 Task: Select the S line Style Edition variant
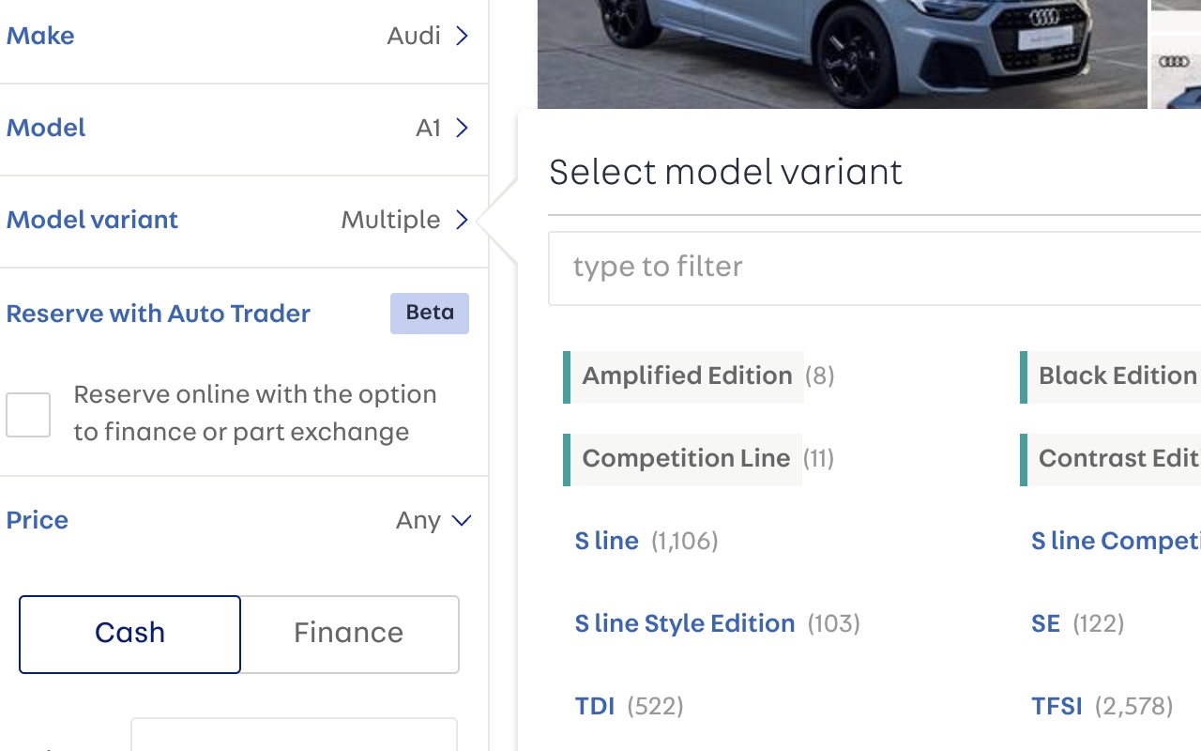[x=685, y=624]
